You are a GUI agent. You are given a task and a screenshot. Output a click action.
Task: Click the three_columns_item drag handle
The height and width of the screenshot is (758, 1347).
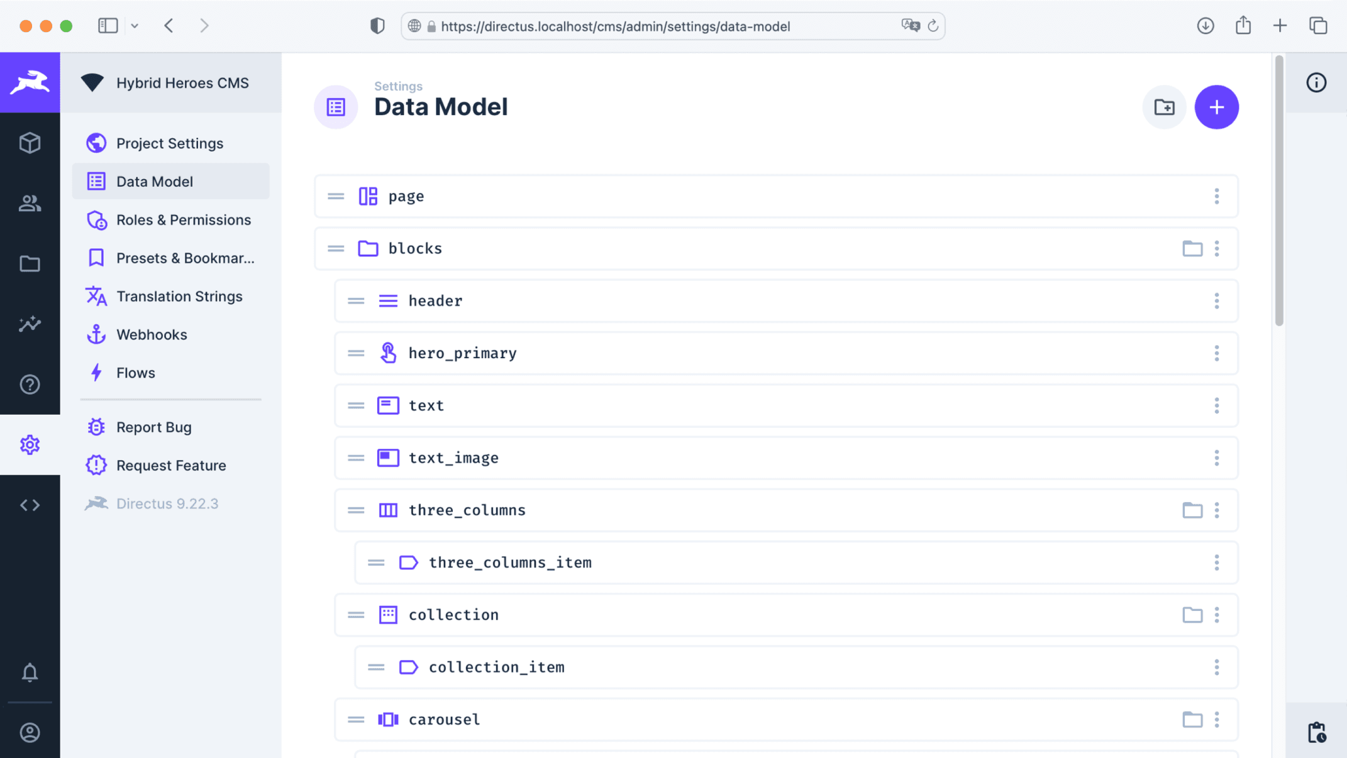point(375,562)
